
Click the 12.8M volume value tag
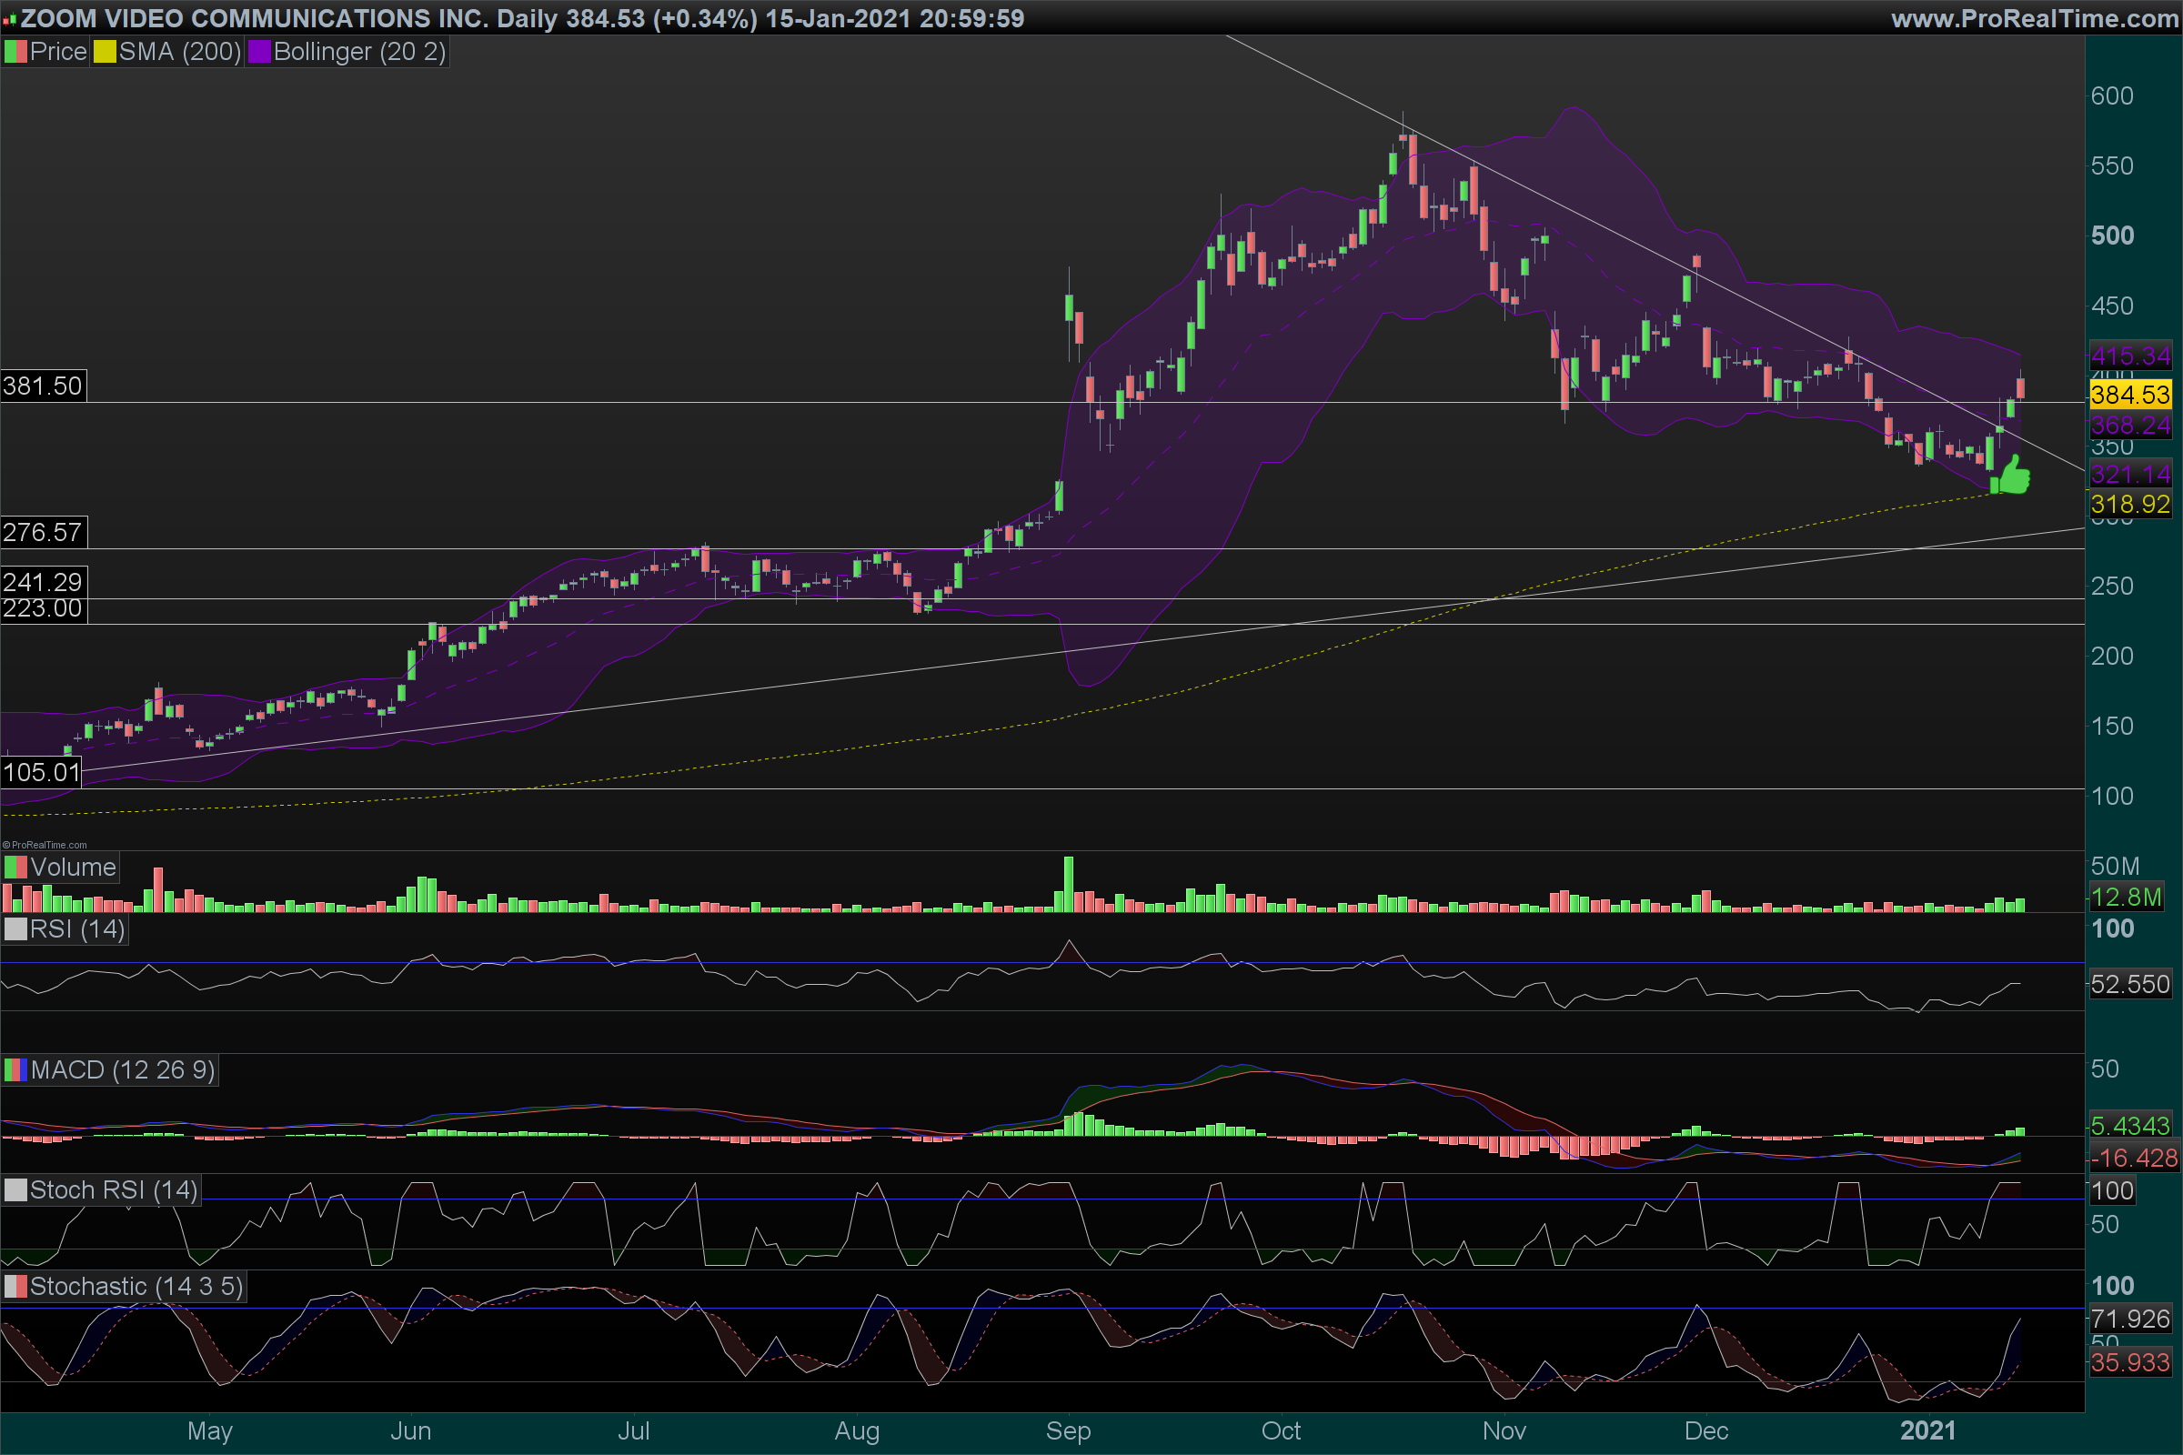pos(2126,898)
